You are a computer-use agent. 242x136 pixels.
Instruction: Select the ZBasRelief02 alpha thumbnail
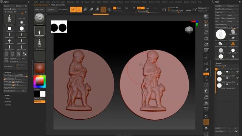click(9, 41)
